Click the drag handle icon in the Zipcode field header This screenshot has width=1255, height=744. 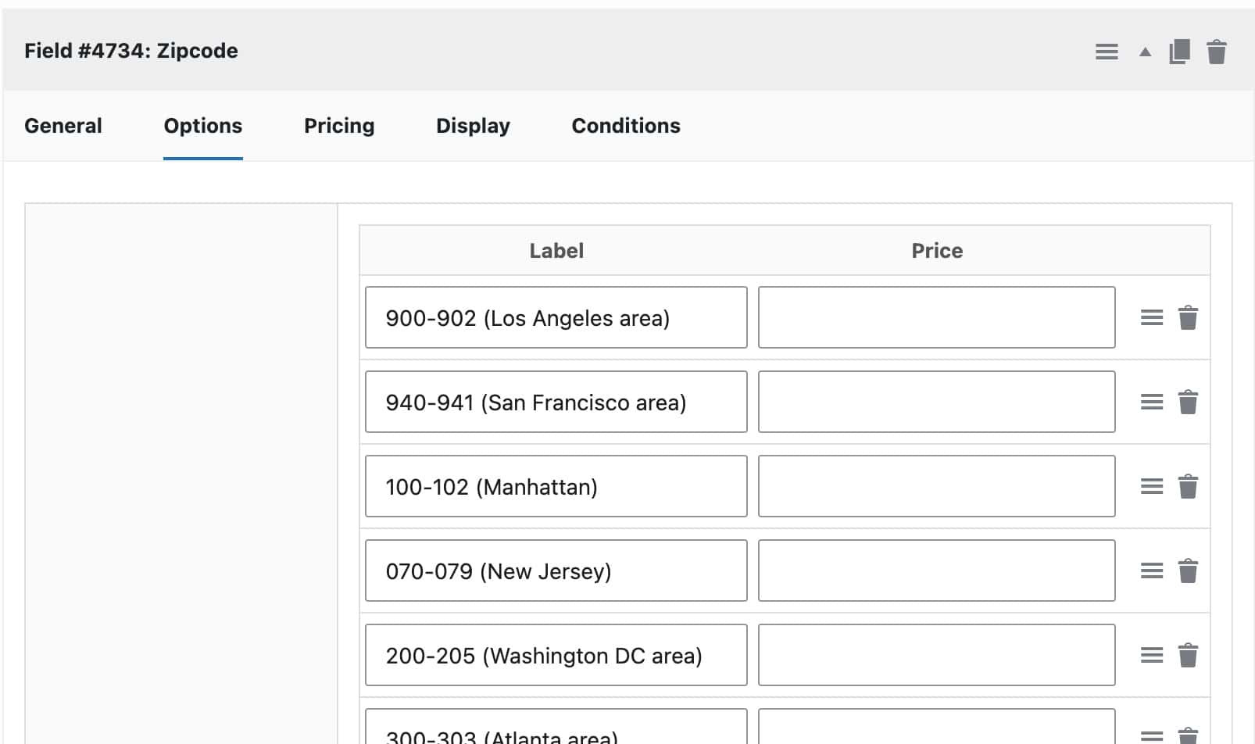point(1107,52)
